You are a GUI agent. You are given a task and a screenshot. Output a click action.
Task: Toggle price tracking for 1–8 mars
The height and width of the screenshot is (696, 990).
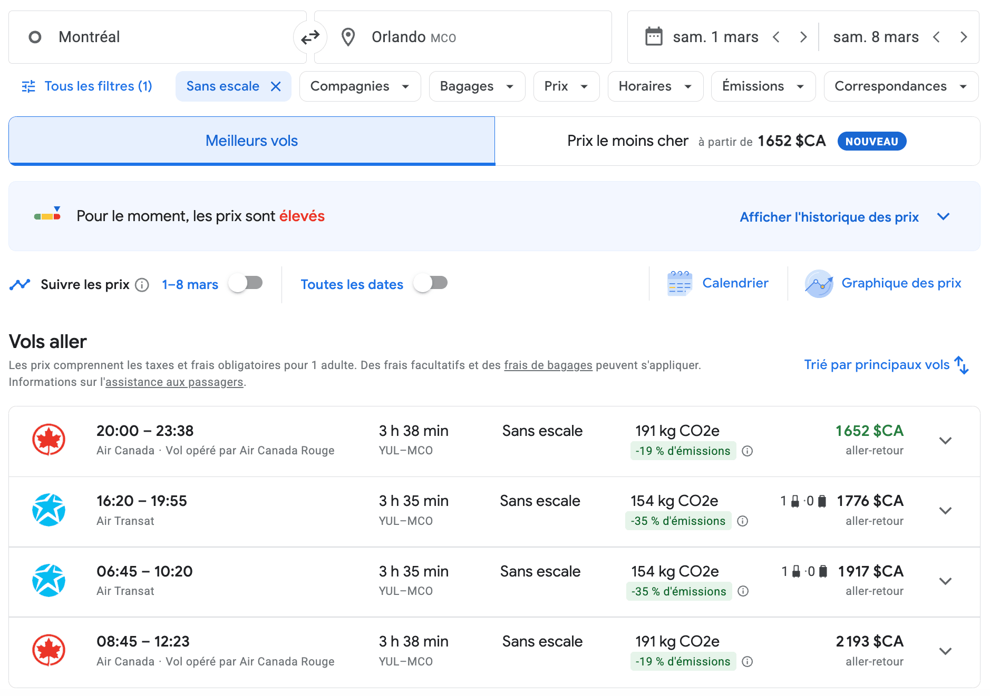246,283
